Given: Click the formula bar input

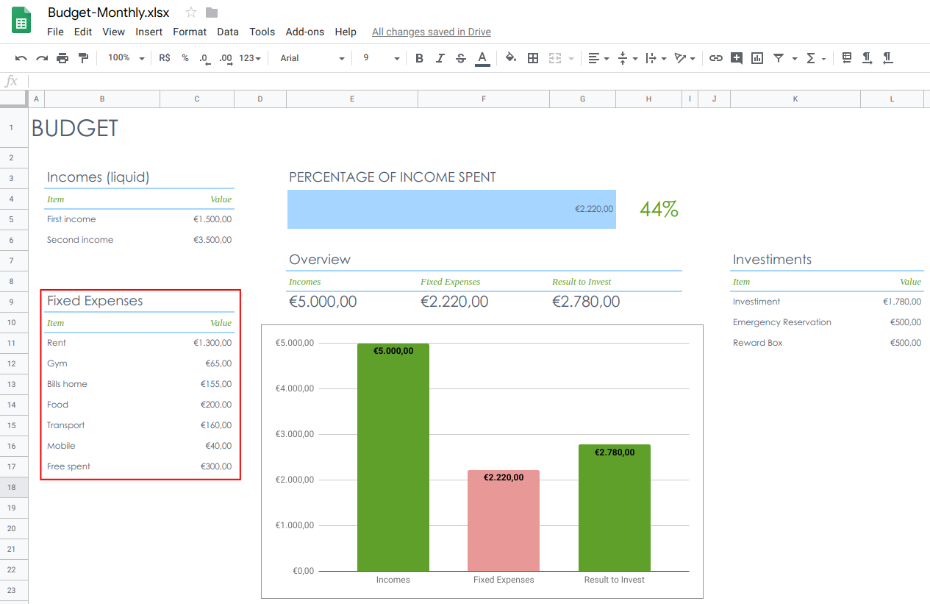Looking at the screenshot, I should tap(478, 81).
